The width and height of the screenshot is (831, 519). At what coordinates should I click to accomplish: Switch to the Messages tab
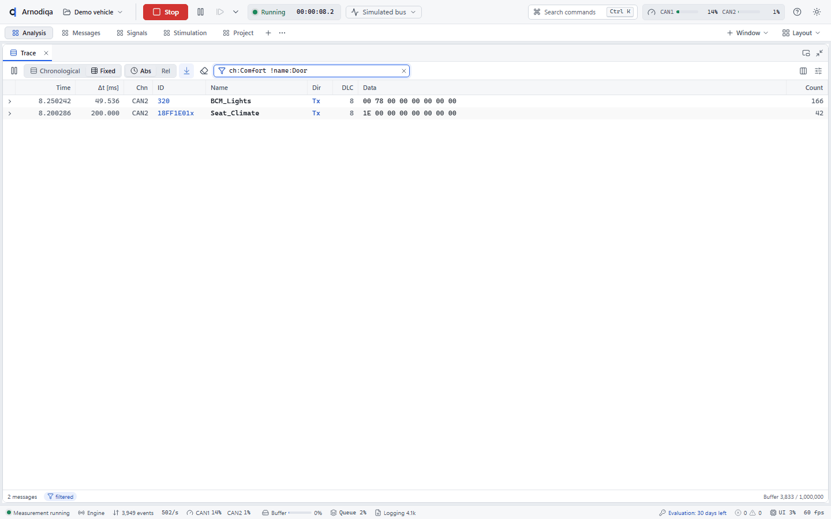pyautogui.click(x=81, y=33)
